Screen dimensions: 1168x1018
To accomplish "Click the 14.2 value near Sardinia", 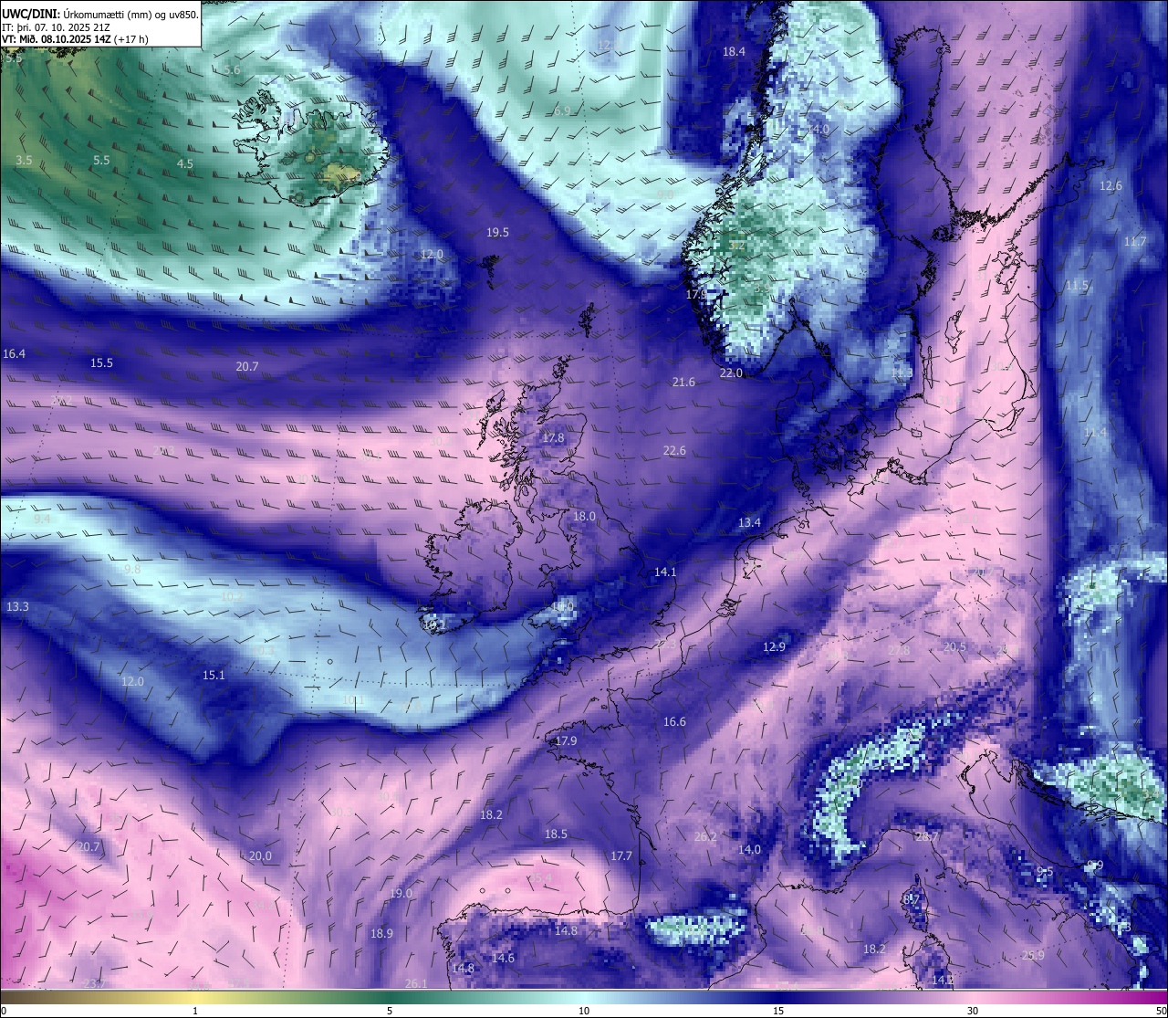I will point(943,980).
